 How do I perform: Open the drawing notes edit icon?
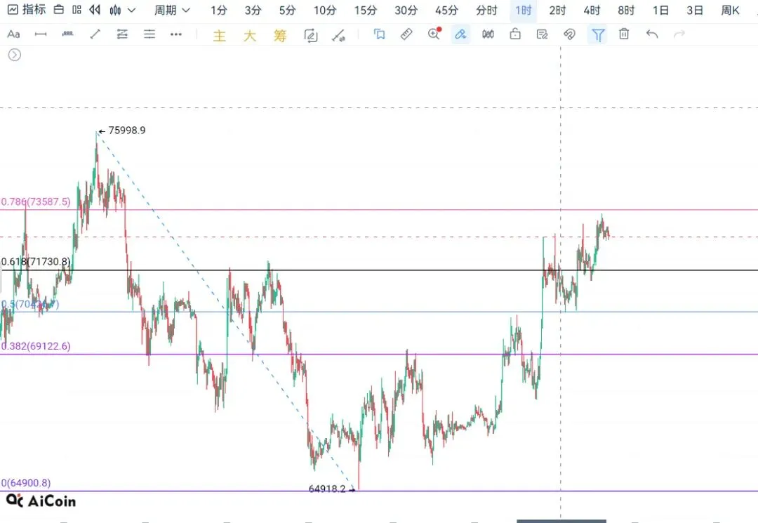point(543,34)
